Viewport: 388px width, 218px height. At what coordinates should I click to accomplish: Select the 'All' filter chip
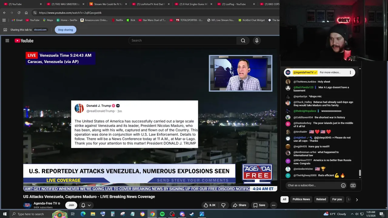(x=284, y=199)
